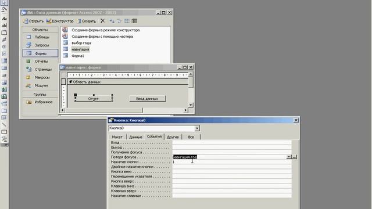Open the Избранное group

(x=40, y=102)
